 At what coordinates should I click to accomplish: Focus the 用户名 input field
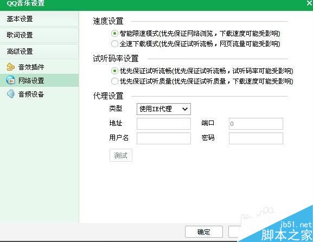tap(164, 138)
